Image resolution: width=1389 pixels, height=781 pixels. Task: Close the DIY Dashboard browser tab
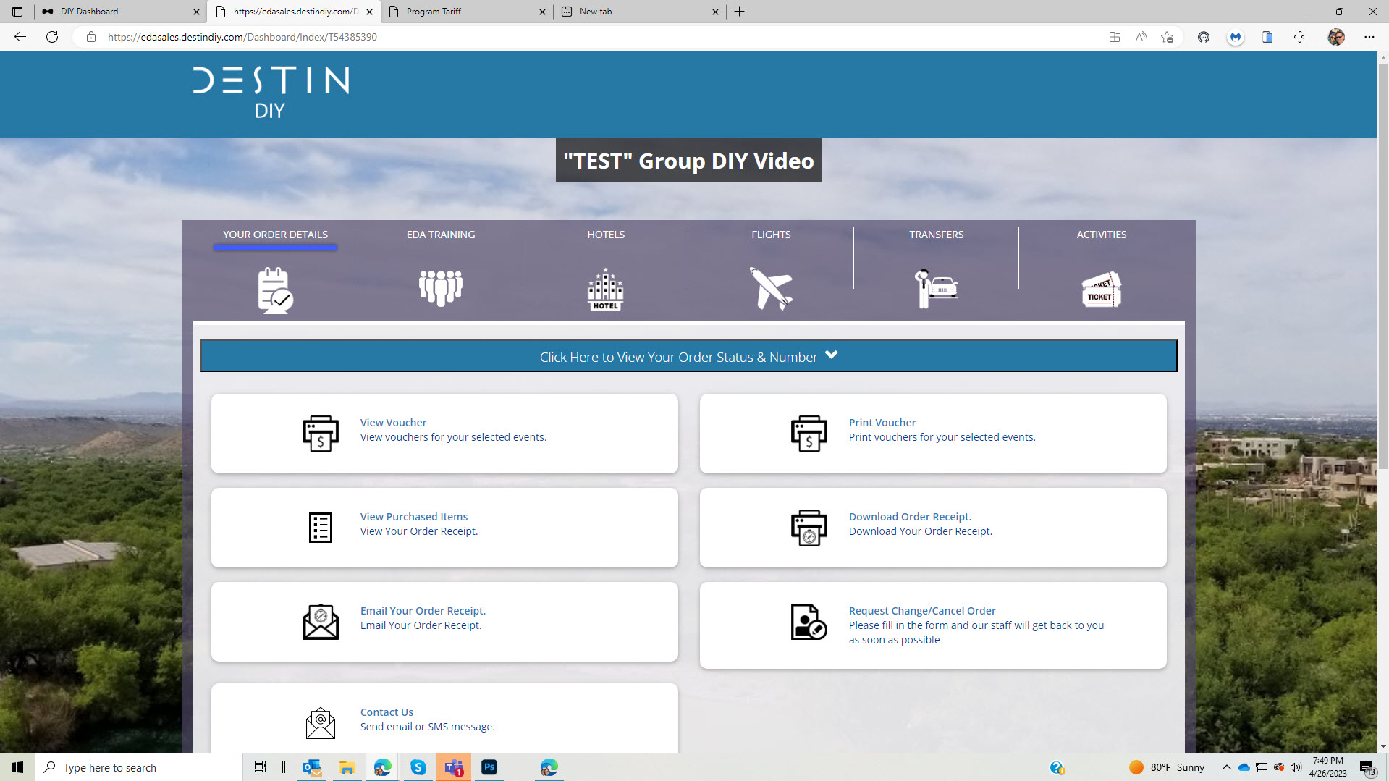coord(196,12)
